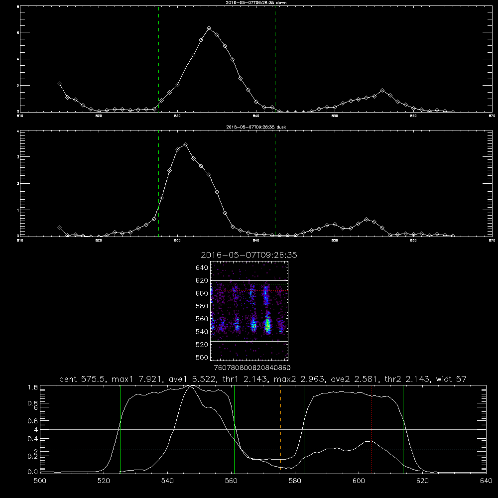Click x-axis label 620 on bottom plot
Screen dimensions: 498x498
point(423,481)
